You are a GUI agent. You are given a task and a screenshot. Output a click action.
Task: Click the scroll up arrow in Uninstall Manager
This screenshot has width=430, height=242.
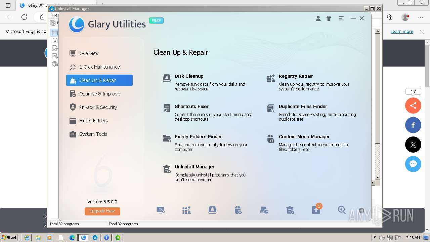click(x=378, y=31)
